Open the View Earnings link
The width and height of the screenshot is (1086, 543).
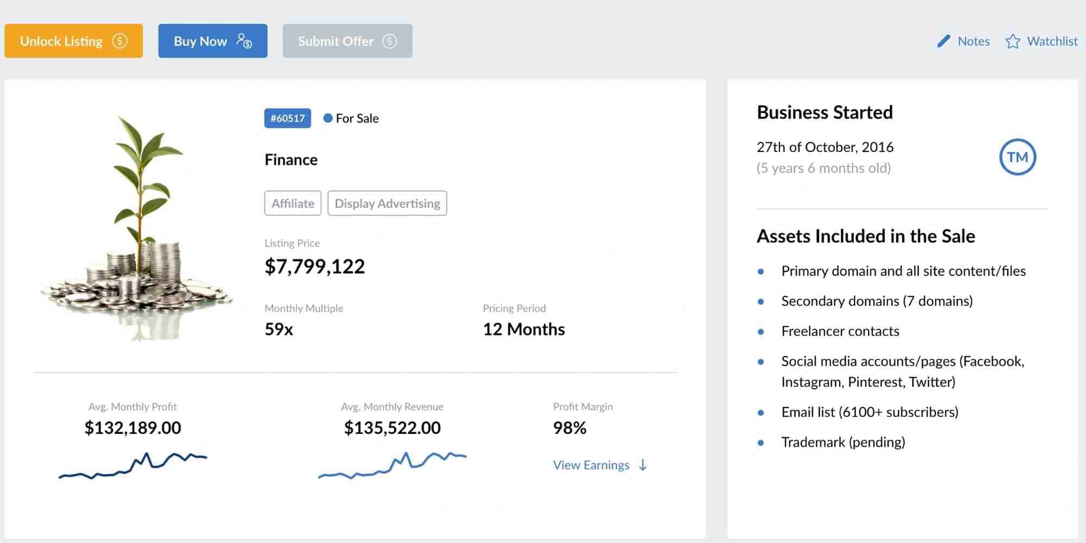(x=591, y=465)
